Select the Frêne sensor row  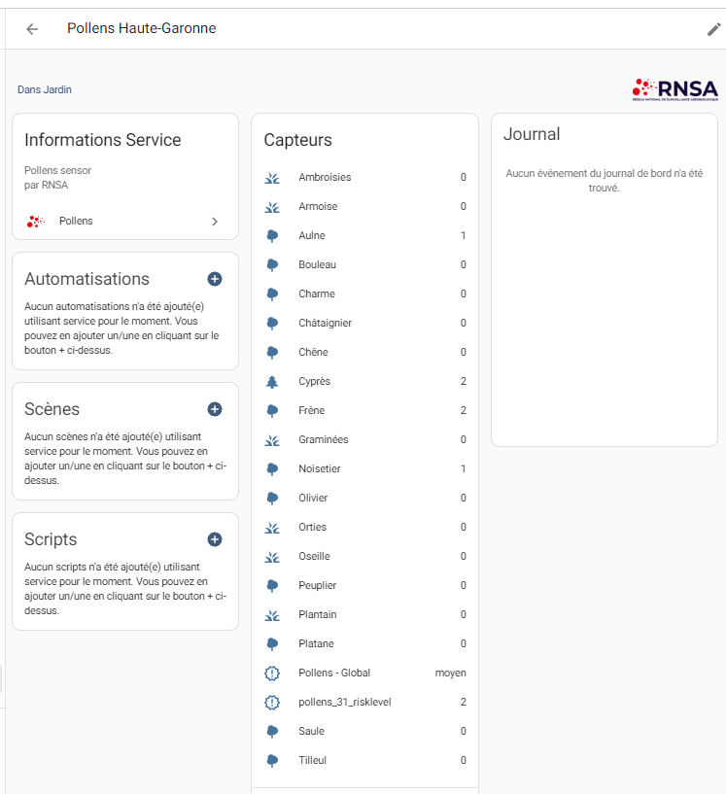click(364, 410)
